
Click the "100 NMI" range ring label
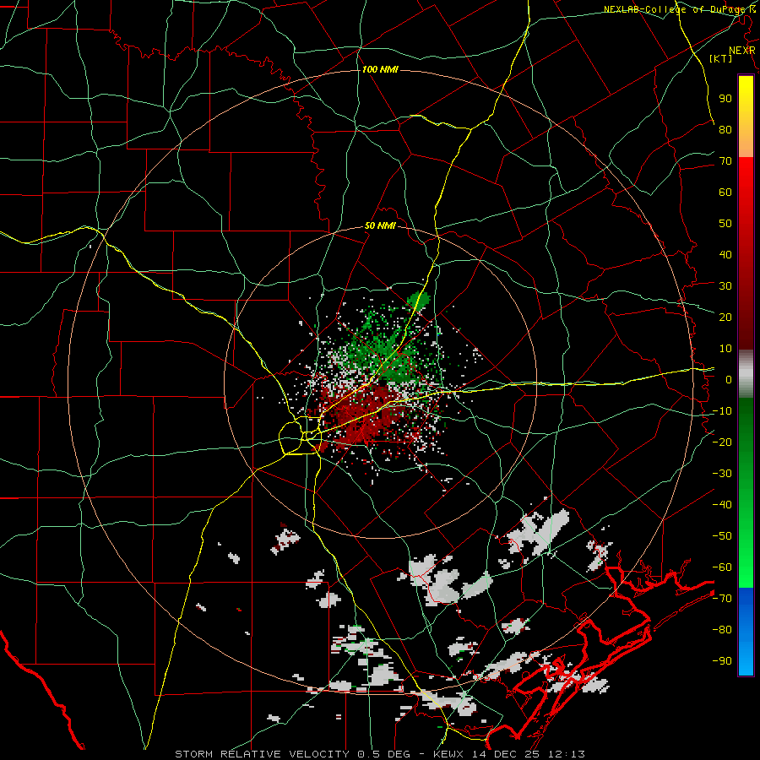click(380, 70)
